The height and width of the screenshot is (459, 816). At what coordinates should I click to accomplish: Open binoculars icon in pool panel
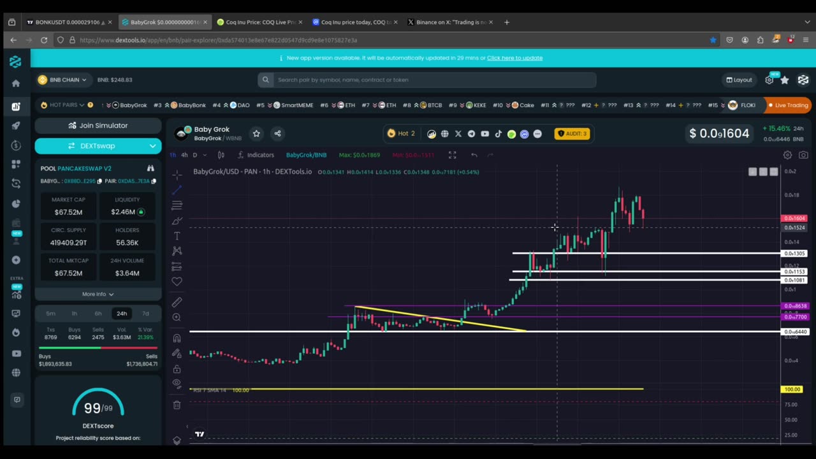tap(150, 168)
